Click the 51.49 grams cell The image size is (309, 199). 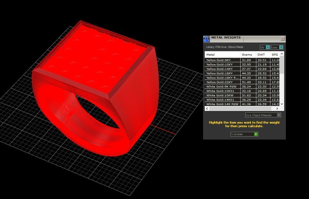coord(248,82)
